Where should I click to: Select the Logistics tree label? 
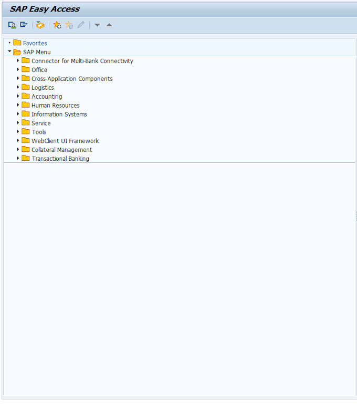coord(43,87)
